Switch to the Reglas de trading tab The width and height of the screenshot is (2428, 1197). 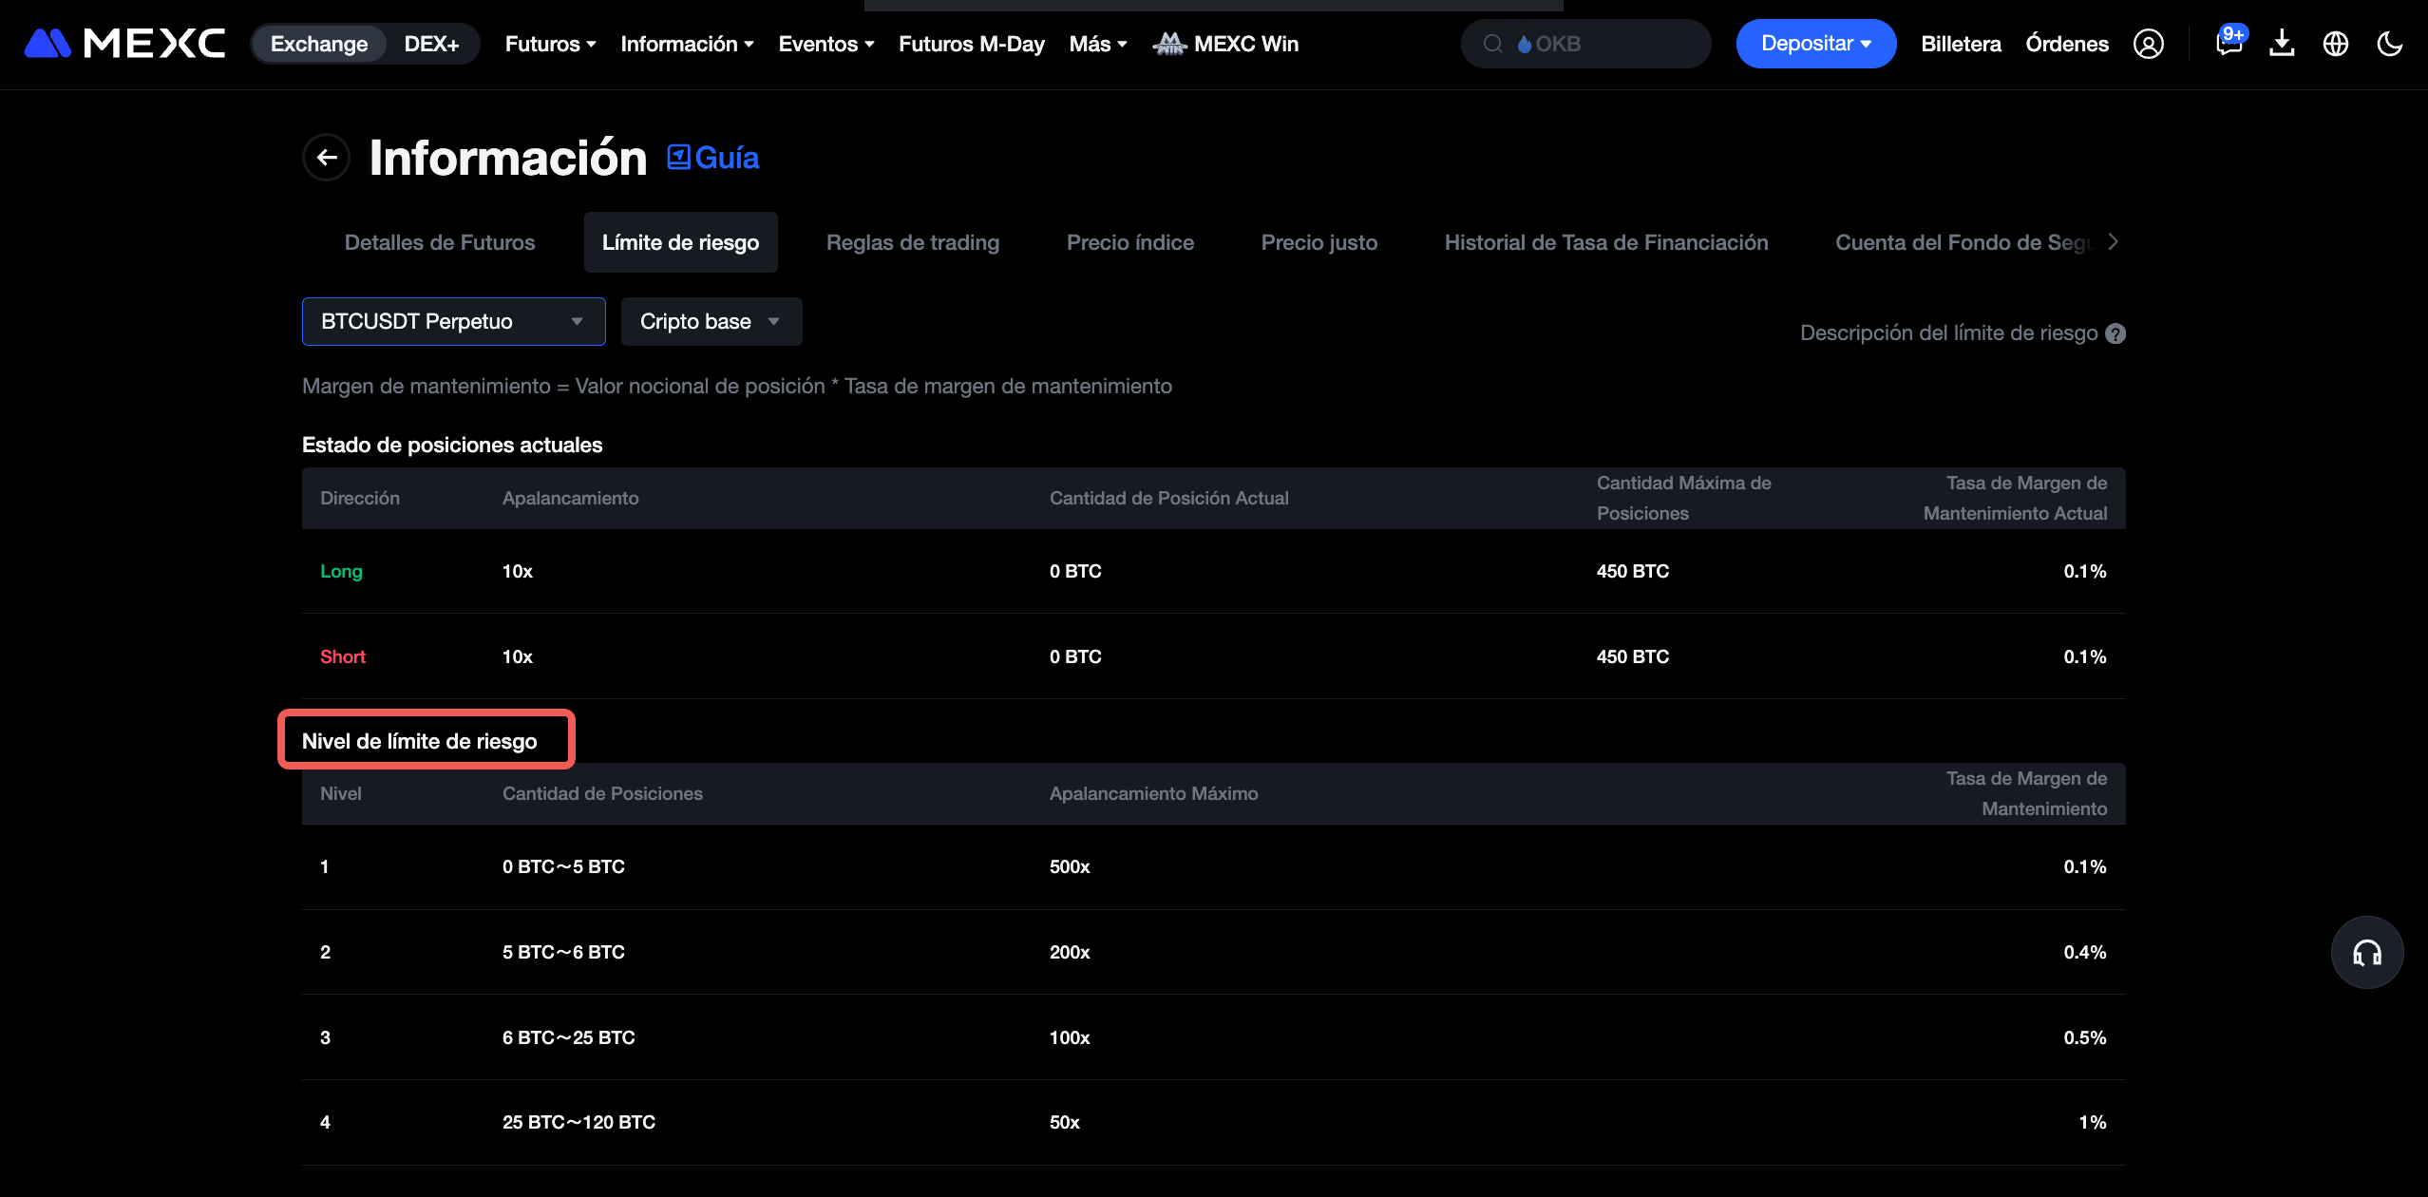click(912, 242)
